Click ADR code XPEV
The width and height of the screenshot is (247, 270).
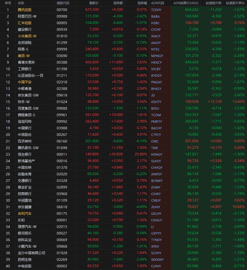point(155,246)
